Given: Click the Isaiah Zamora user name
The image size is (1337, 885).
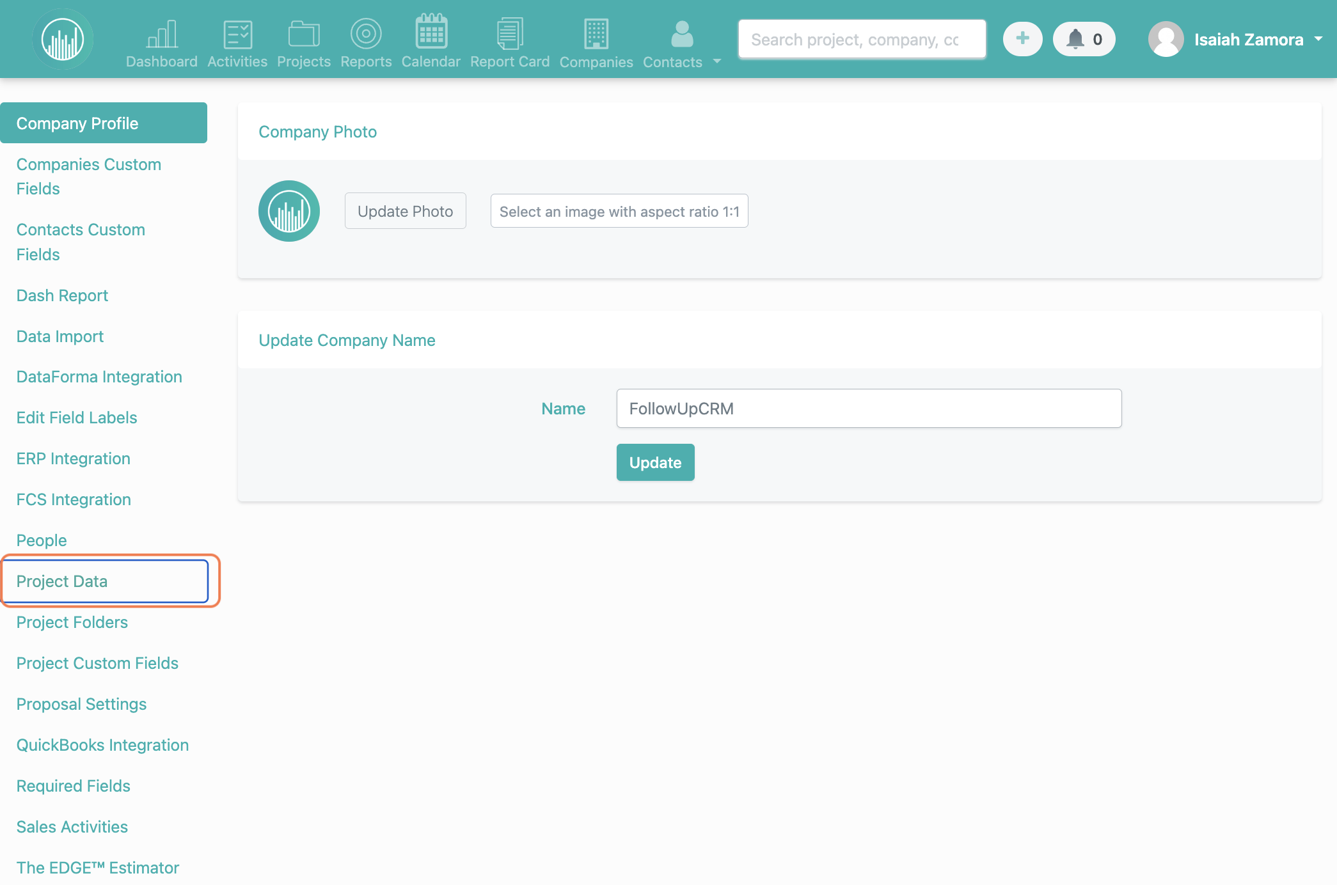Looking at the screenshot, I should pyautogui.click(x=1249, y=40).
